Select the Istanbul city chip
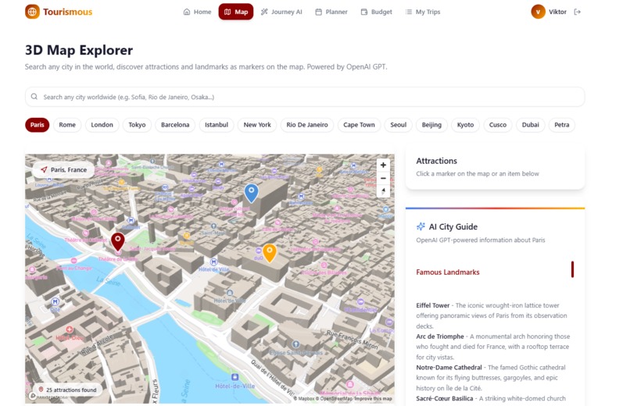 217,125
